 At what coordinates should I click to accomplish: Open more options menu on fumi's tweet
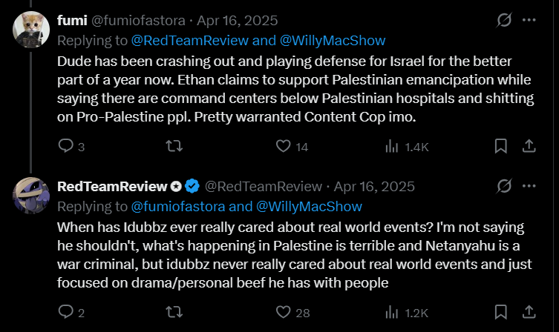(x=529, y=20)
